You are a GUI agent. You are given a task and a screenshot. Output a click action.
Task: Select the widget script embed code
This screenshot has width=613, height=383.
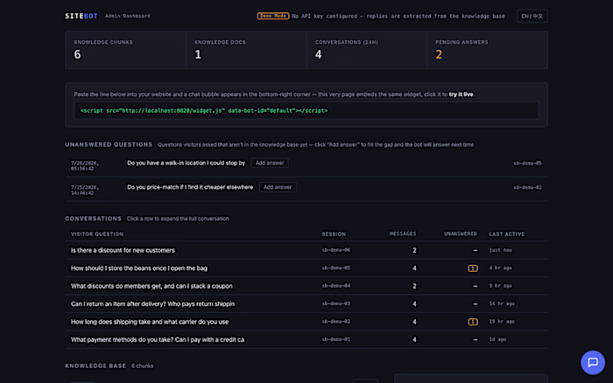306,110
